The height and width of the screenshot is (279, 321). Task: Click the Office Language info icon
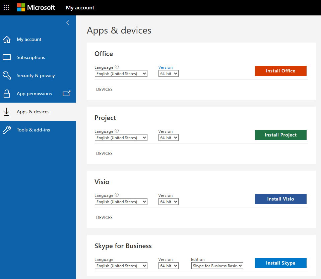117,67
